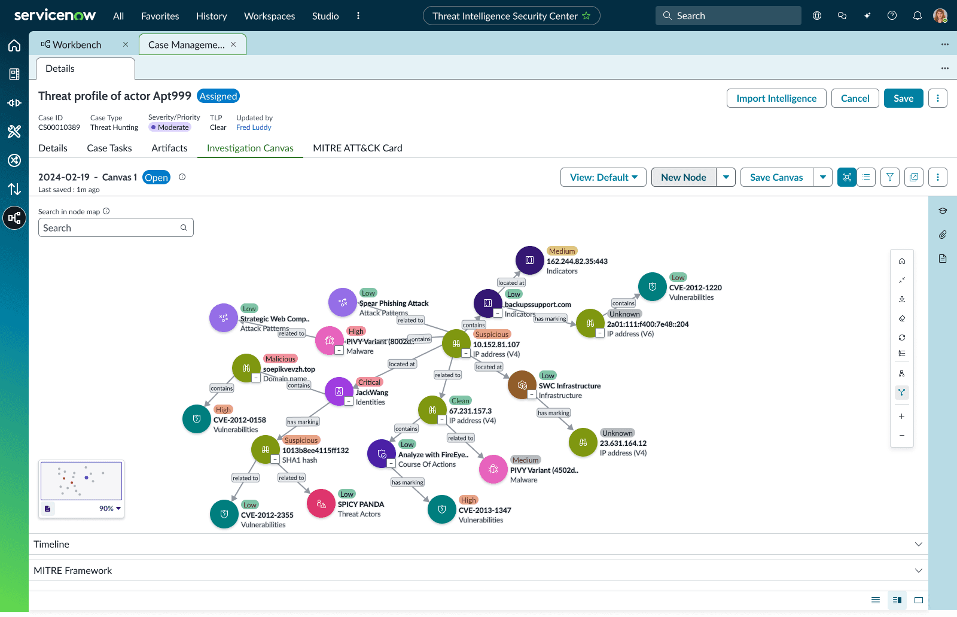Open canvas more-options vertical dots
The height and width of the screenshot is (617, 957).
[938, 177]
